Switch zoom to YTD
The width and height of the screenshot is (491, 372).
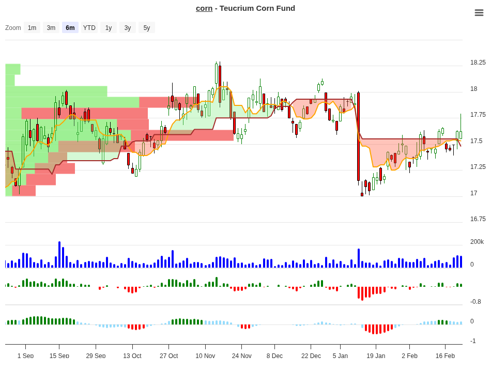pyautogui.click(x=89, y=27)
